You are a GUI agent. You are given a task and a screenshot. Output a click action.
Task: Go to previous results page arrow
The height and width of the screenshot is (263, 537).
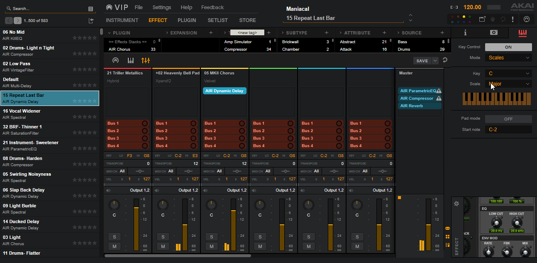point(9,21)
